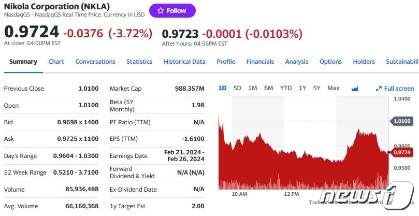Click the red 0.9724 price marker

tap(402, 152)
